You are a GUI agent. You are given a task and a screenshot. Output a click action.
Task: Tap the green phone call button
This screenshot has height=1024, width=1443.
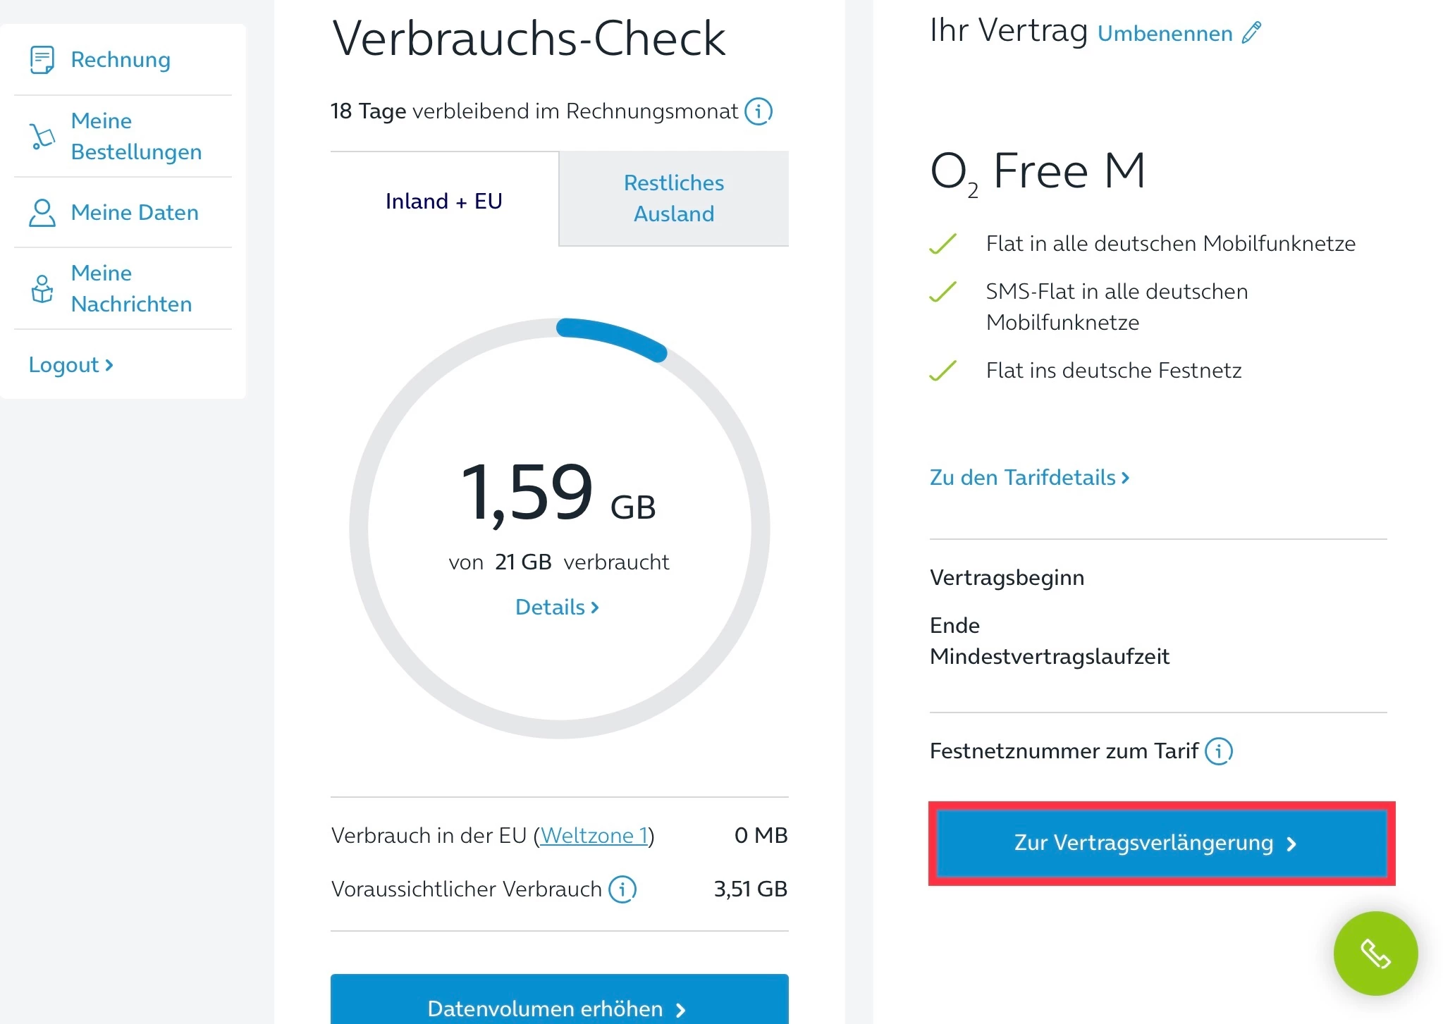(1375, 953)
